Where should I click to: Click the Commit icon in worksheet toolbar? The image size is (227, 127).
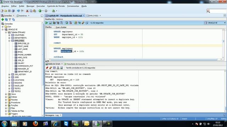(x=67, y=23)
